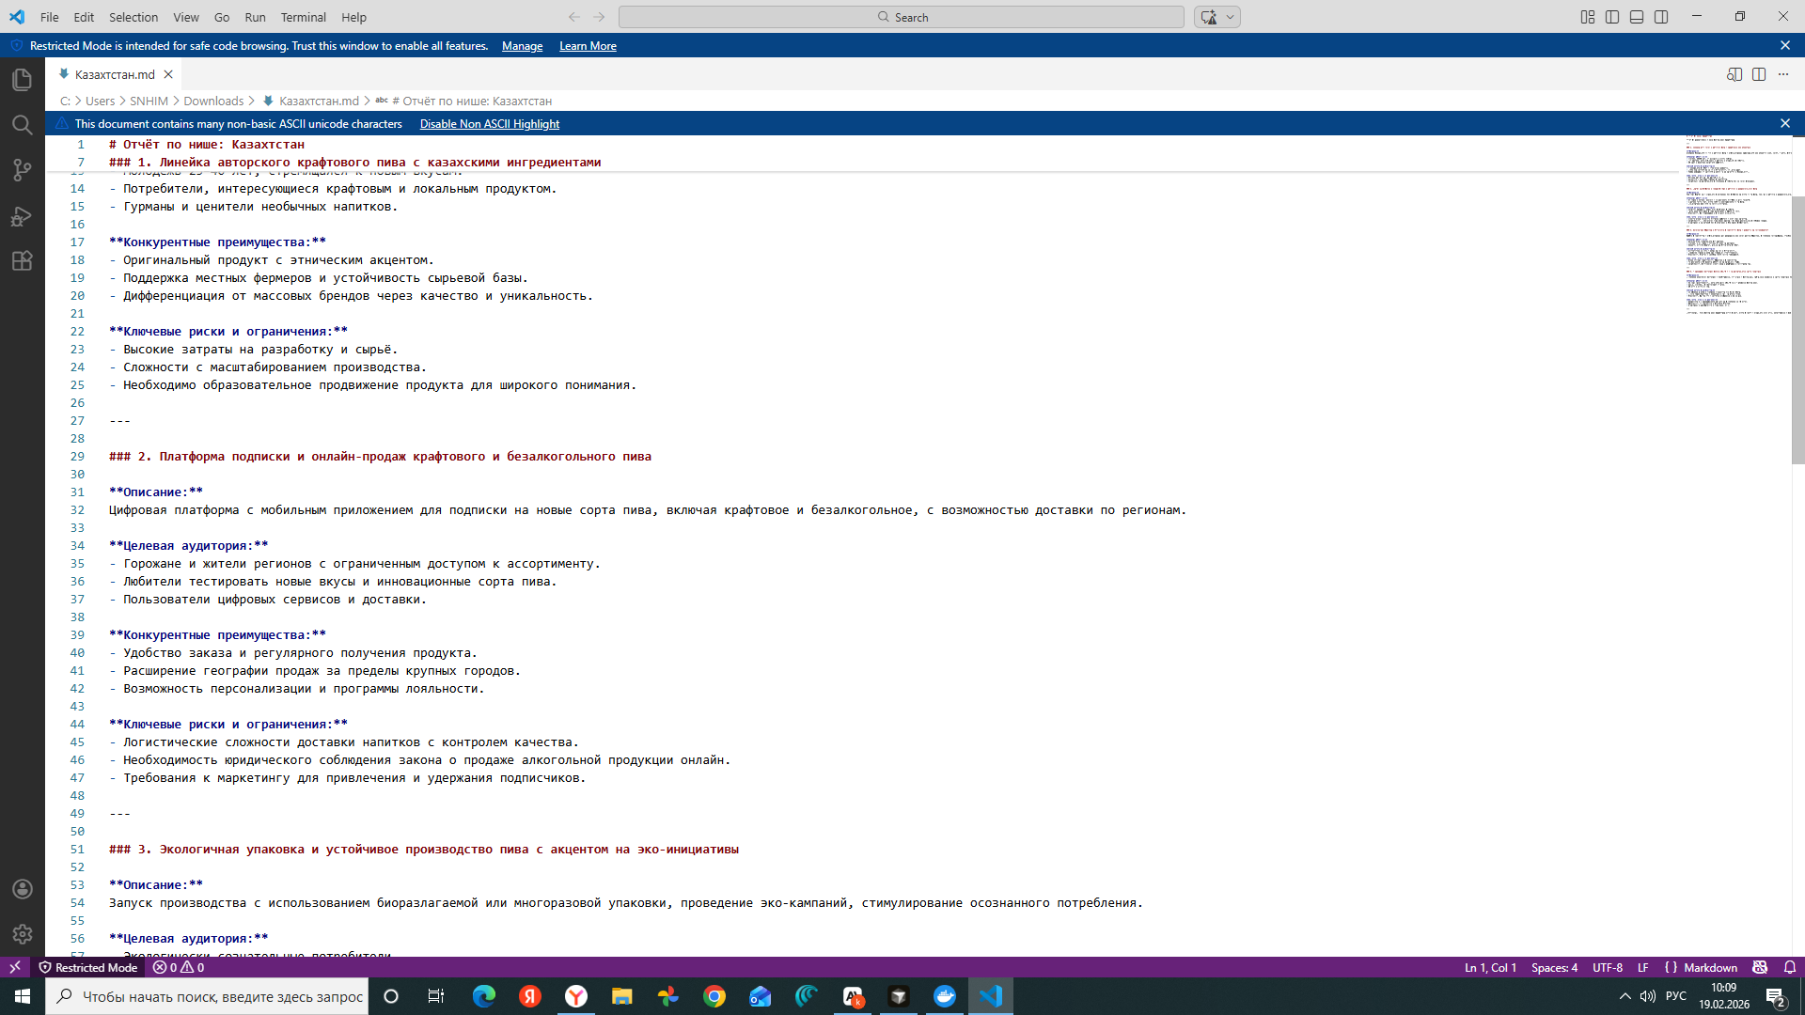This screenshot has height=1015, width=1805.
Task: Open Windows Start menu
Action: 23,996
